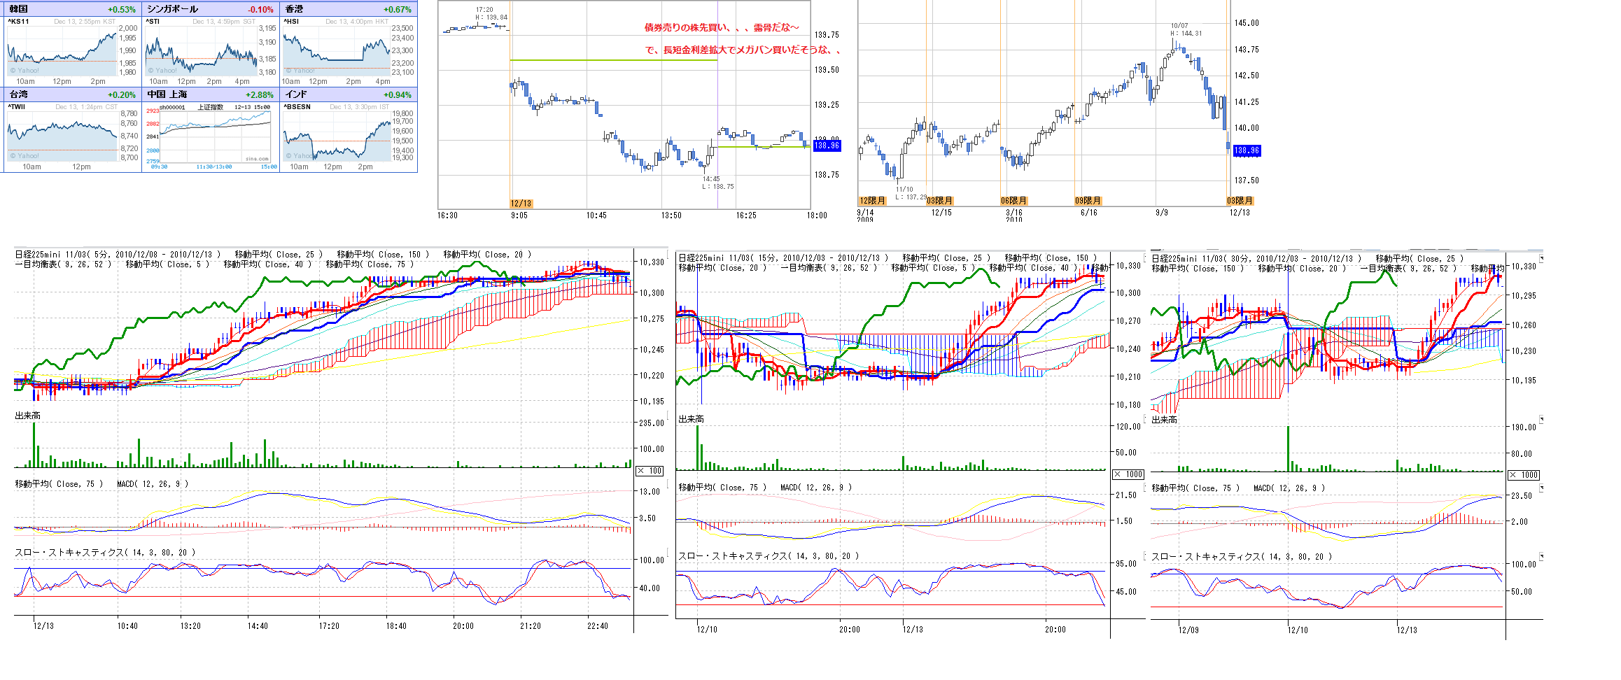Select the 12限月 contract marker
The height and width of the screenshot is (680, 1621).
872,201
